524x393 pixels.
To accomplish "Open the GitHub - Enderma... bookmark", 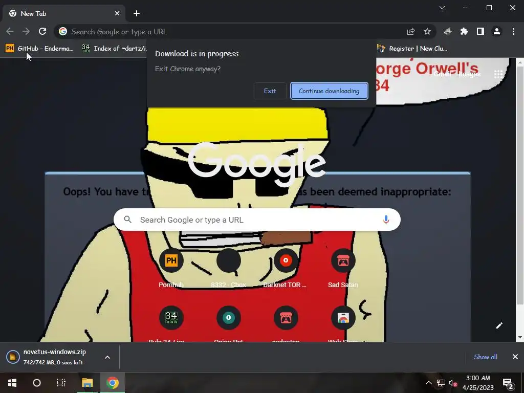I will coord(39,49).
